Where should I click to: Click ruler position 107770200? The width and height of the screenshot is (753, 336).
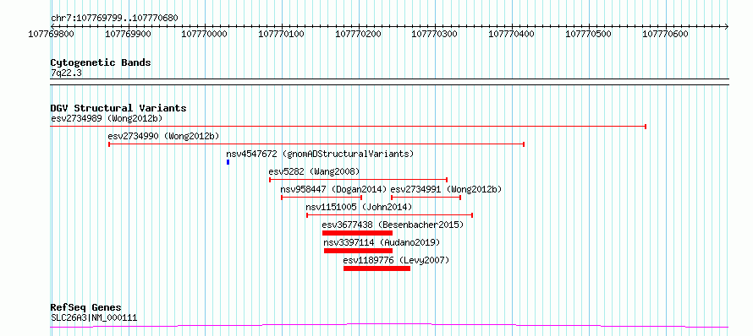tap(358, 34)
